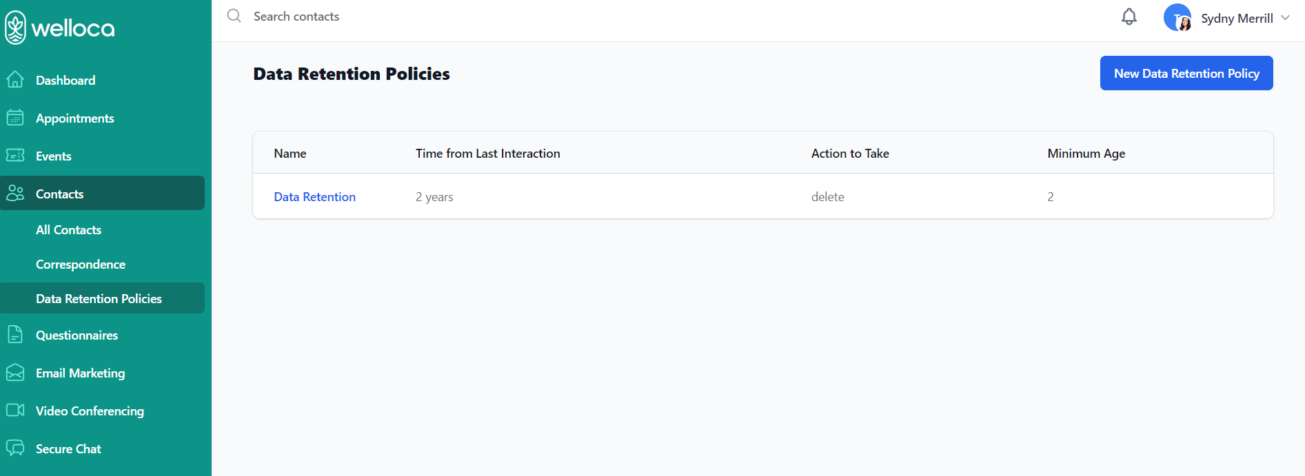Click the Dashboard home icon
The height and width of the screenshot is (476, 1305).
pyautogui.click(x=15, y=80)
